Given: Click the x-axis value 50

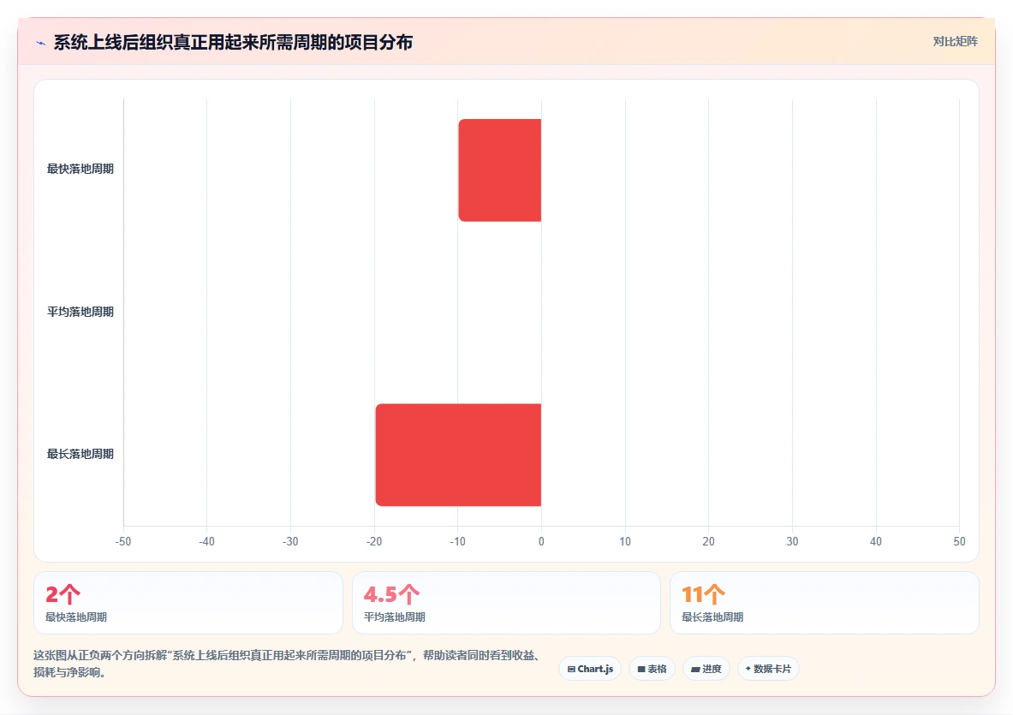Looking at the screenshot, I should point(959,541).
